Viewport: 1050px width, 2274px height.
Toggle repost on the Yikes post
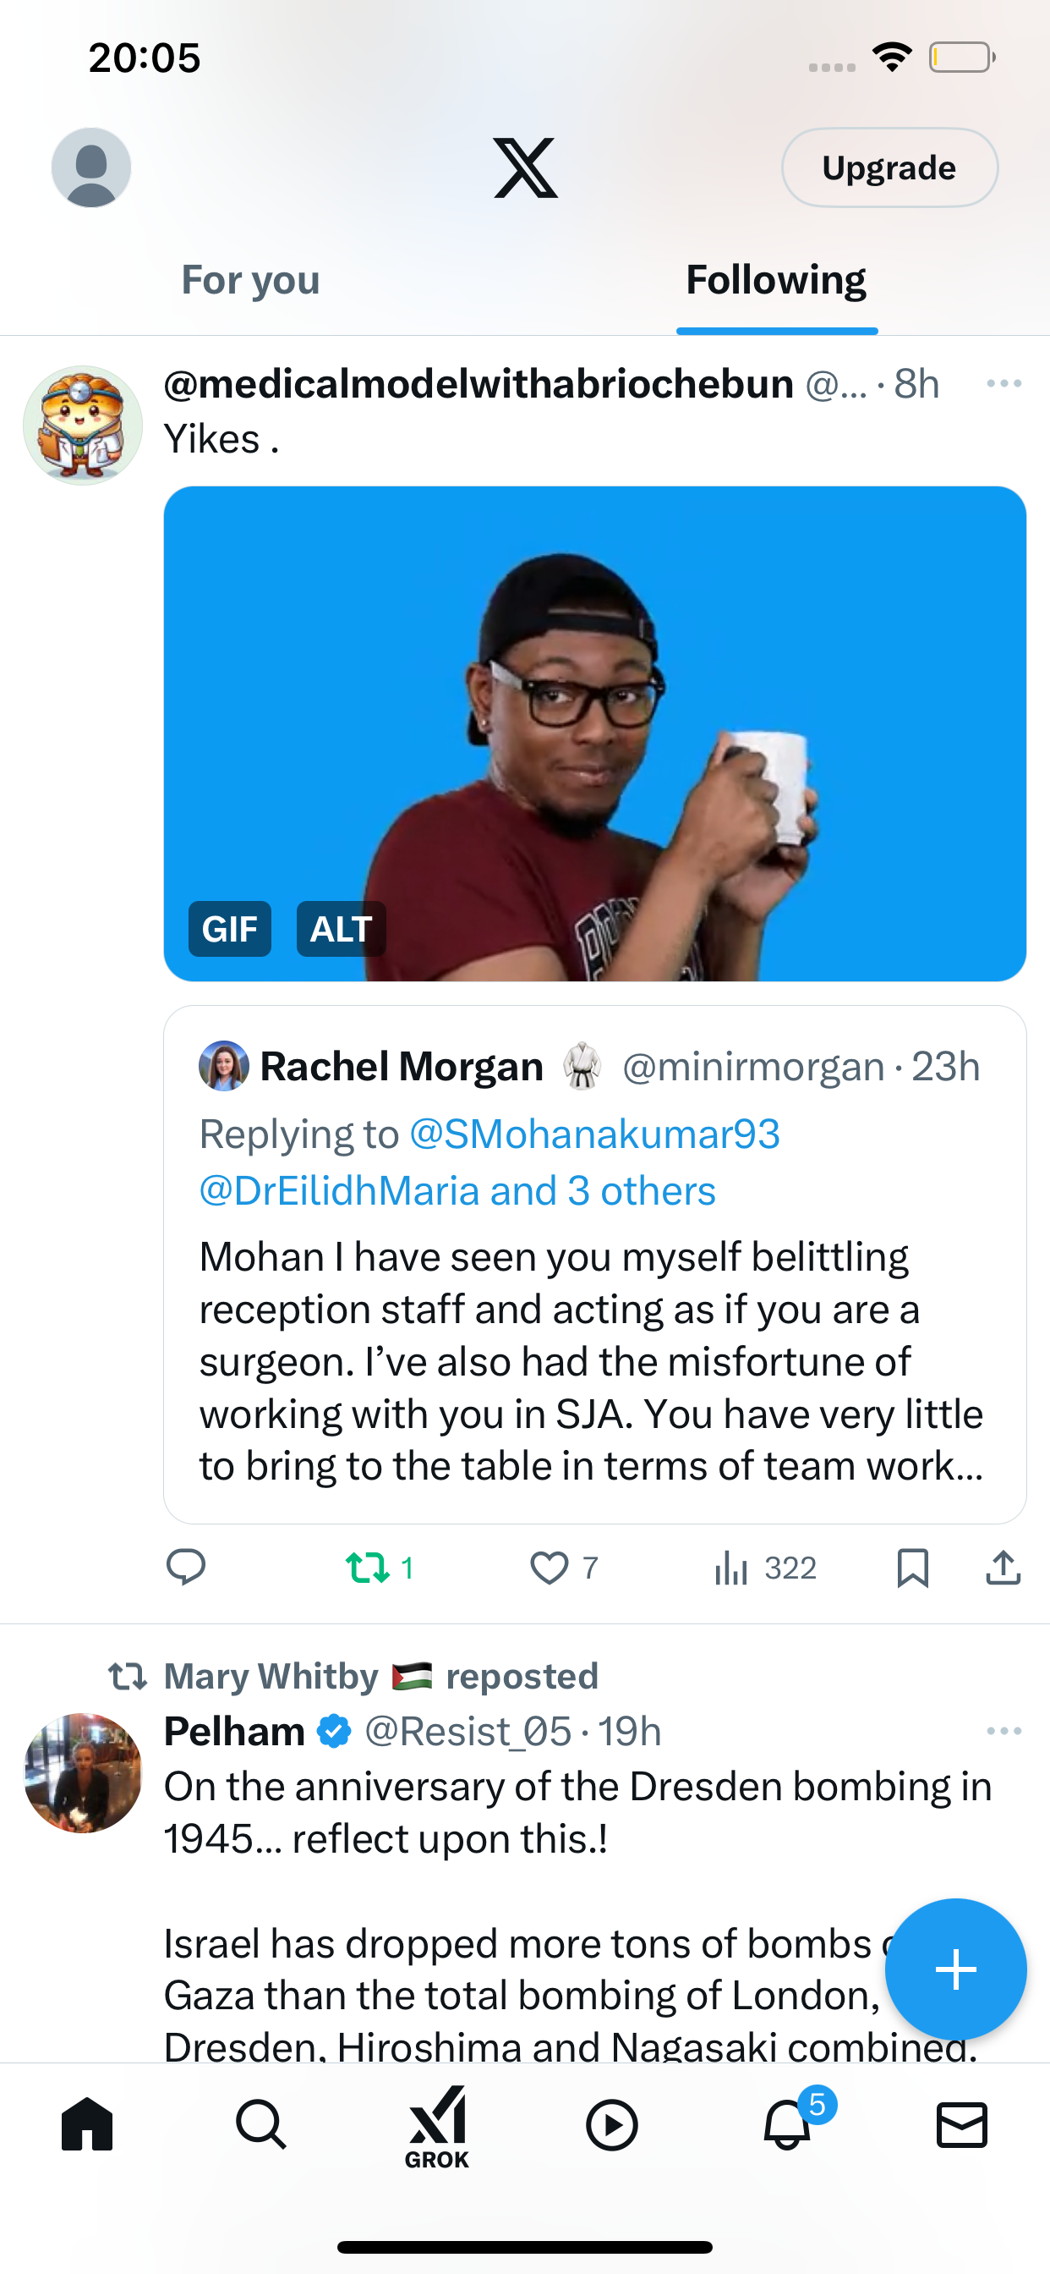click(380, 1568)
